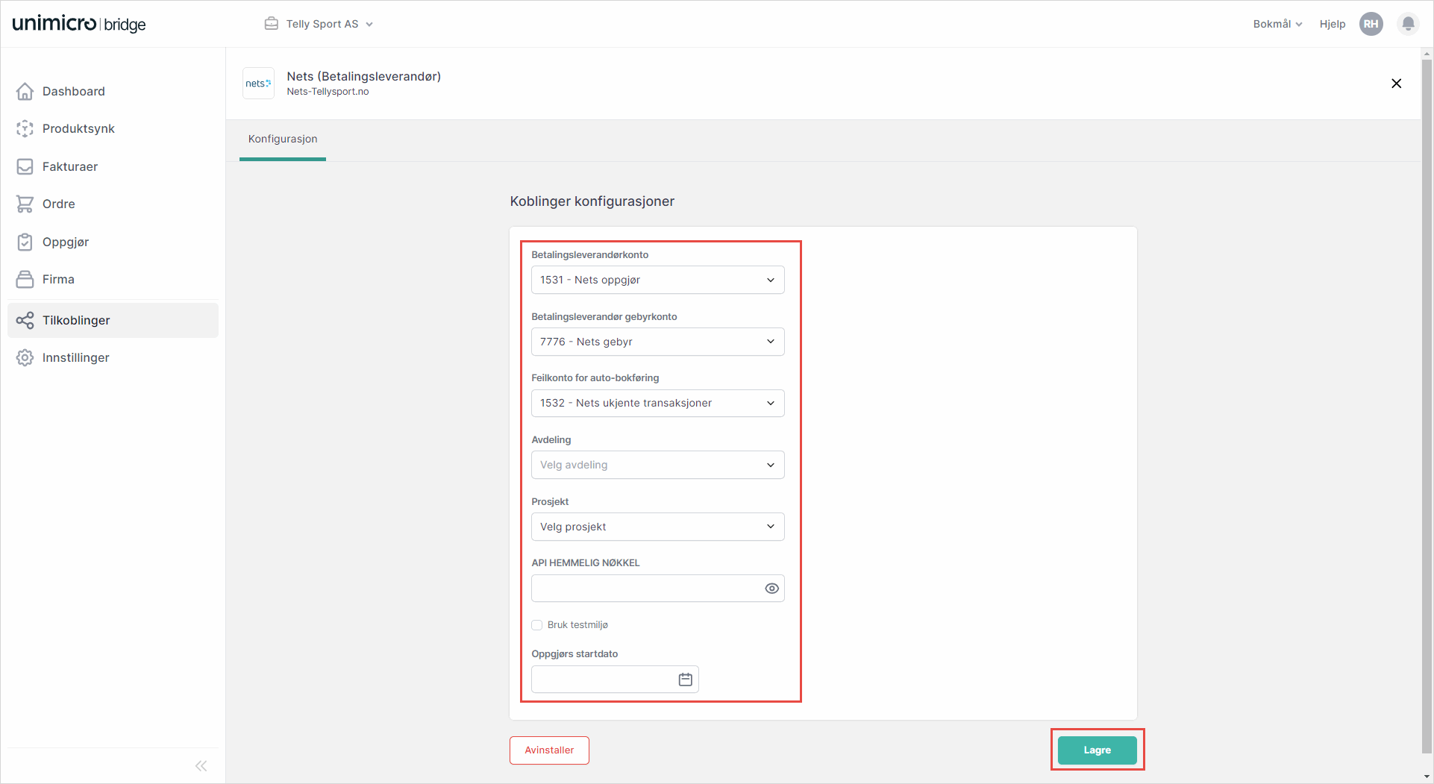The image size is (1434, 784).
Task: Expand the Prosjekt dropdown
Action: (657, 527)
